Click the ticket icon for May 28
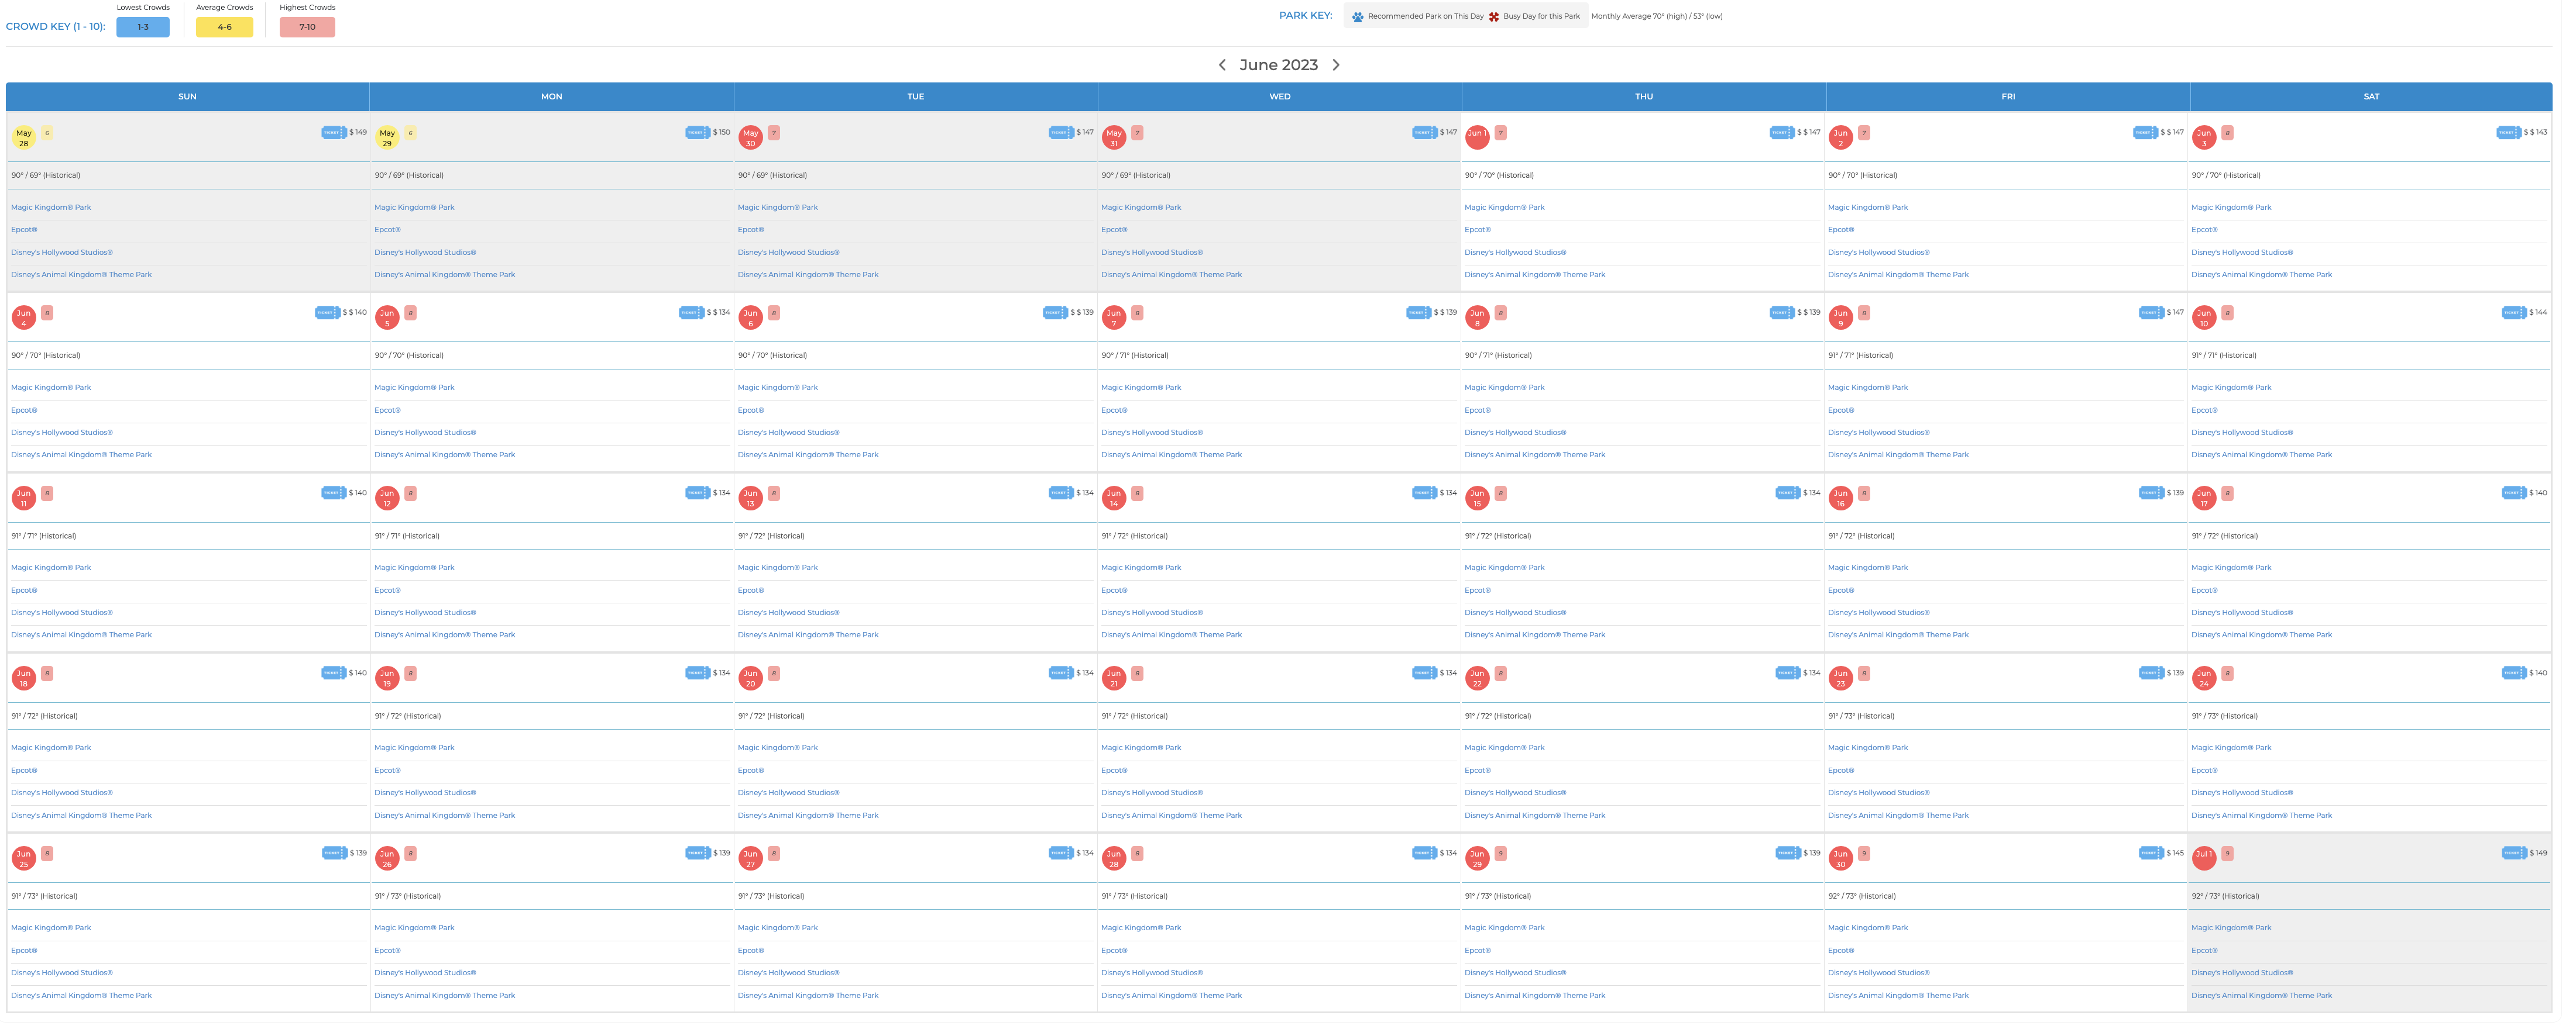2576x1029 pixels. (x=334, y=133)
